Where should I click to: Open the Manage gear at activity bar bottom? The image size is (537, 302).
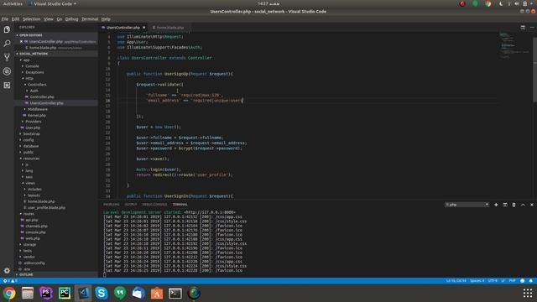(7, 270)
